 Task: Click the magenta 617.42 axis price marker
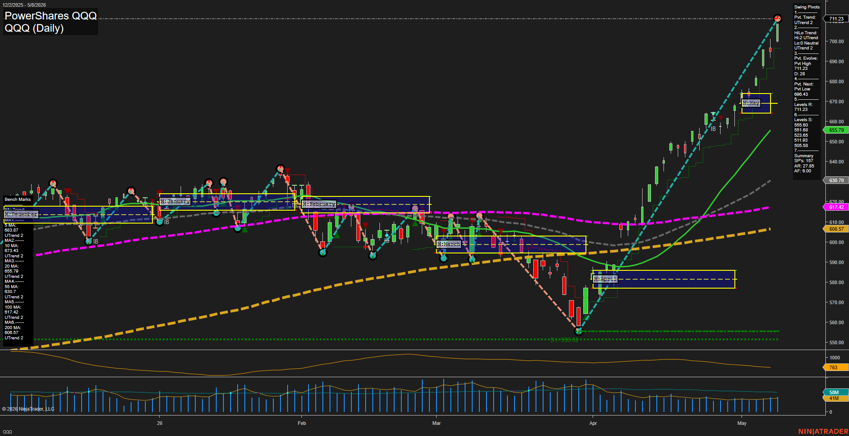836,207
